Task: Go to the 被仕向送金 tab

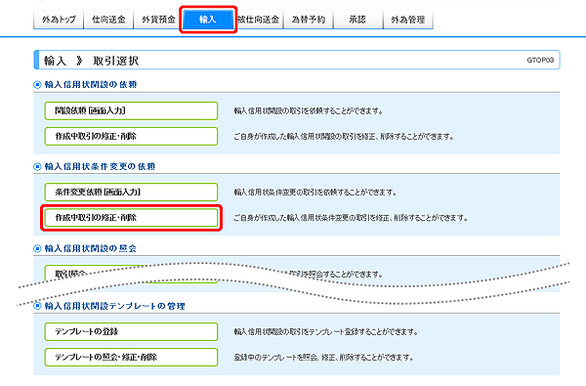Action: tap(259, 20)
